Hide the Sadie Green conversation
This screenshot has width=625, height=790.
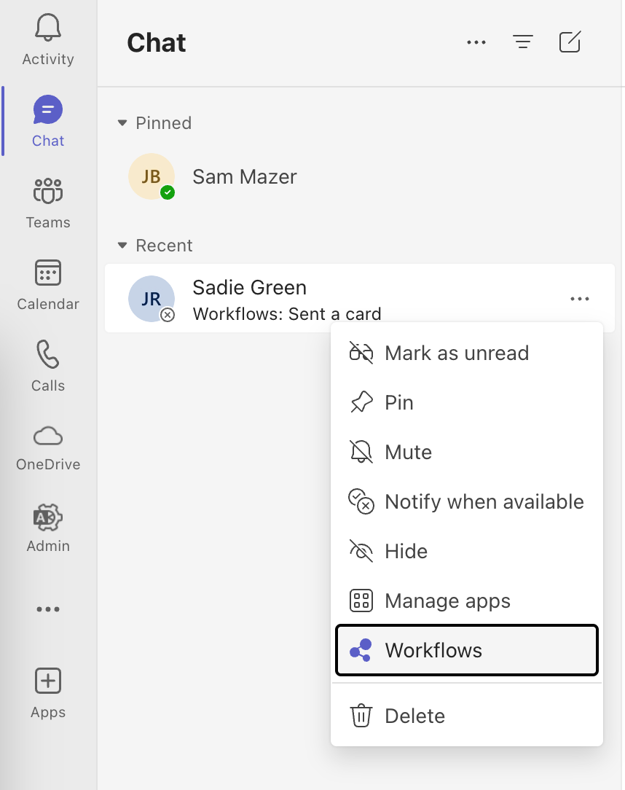(406, 552)
